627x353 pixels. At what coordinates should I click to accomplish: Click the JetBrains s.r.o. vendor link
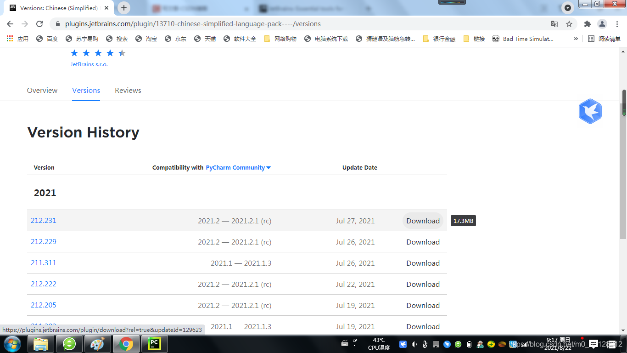89,64
